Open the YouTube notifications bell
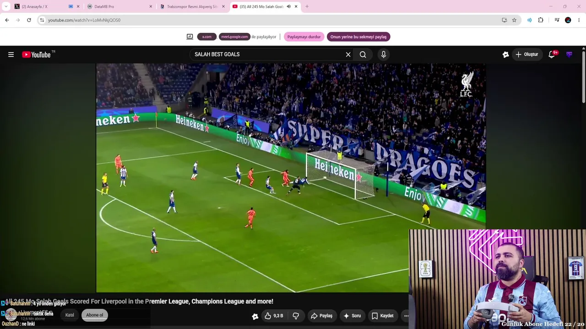 tap(552, 54)
